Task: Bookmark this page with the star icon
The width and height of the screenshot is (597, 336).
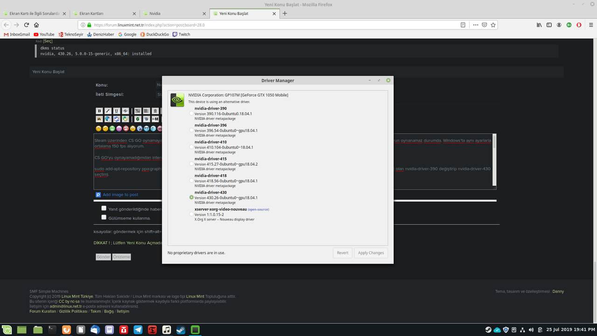Action: pos(493,25)
